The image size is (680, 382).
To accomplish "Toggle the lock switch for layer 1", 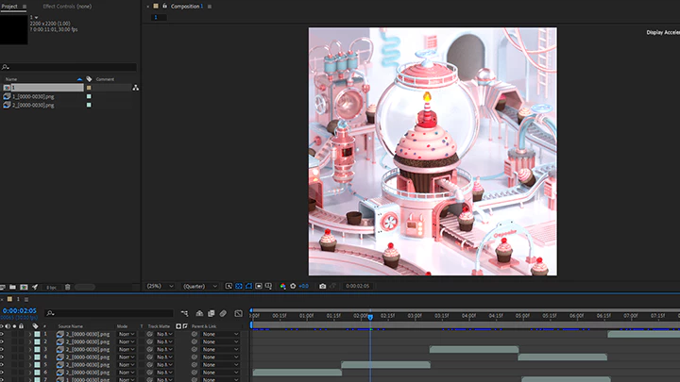I will (x=21, y=334).
